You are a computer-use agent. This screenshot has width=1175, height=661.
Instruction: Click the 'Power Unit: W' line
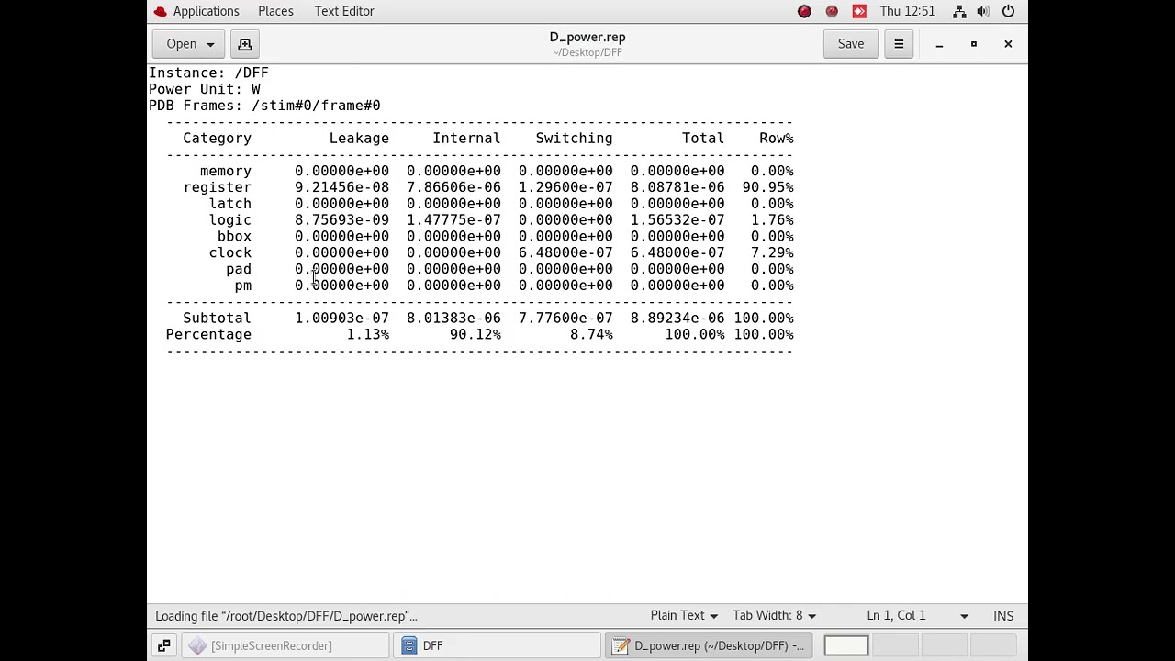coord(204,89)
